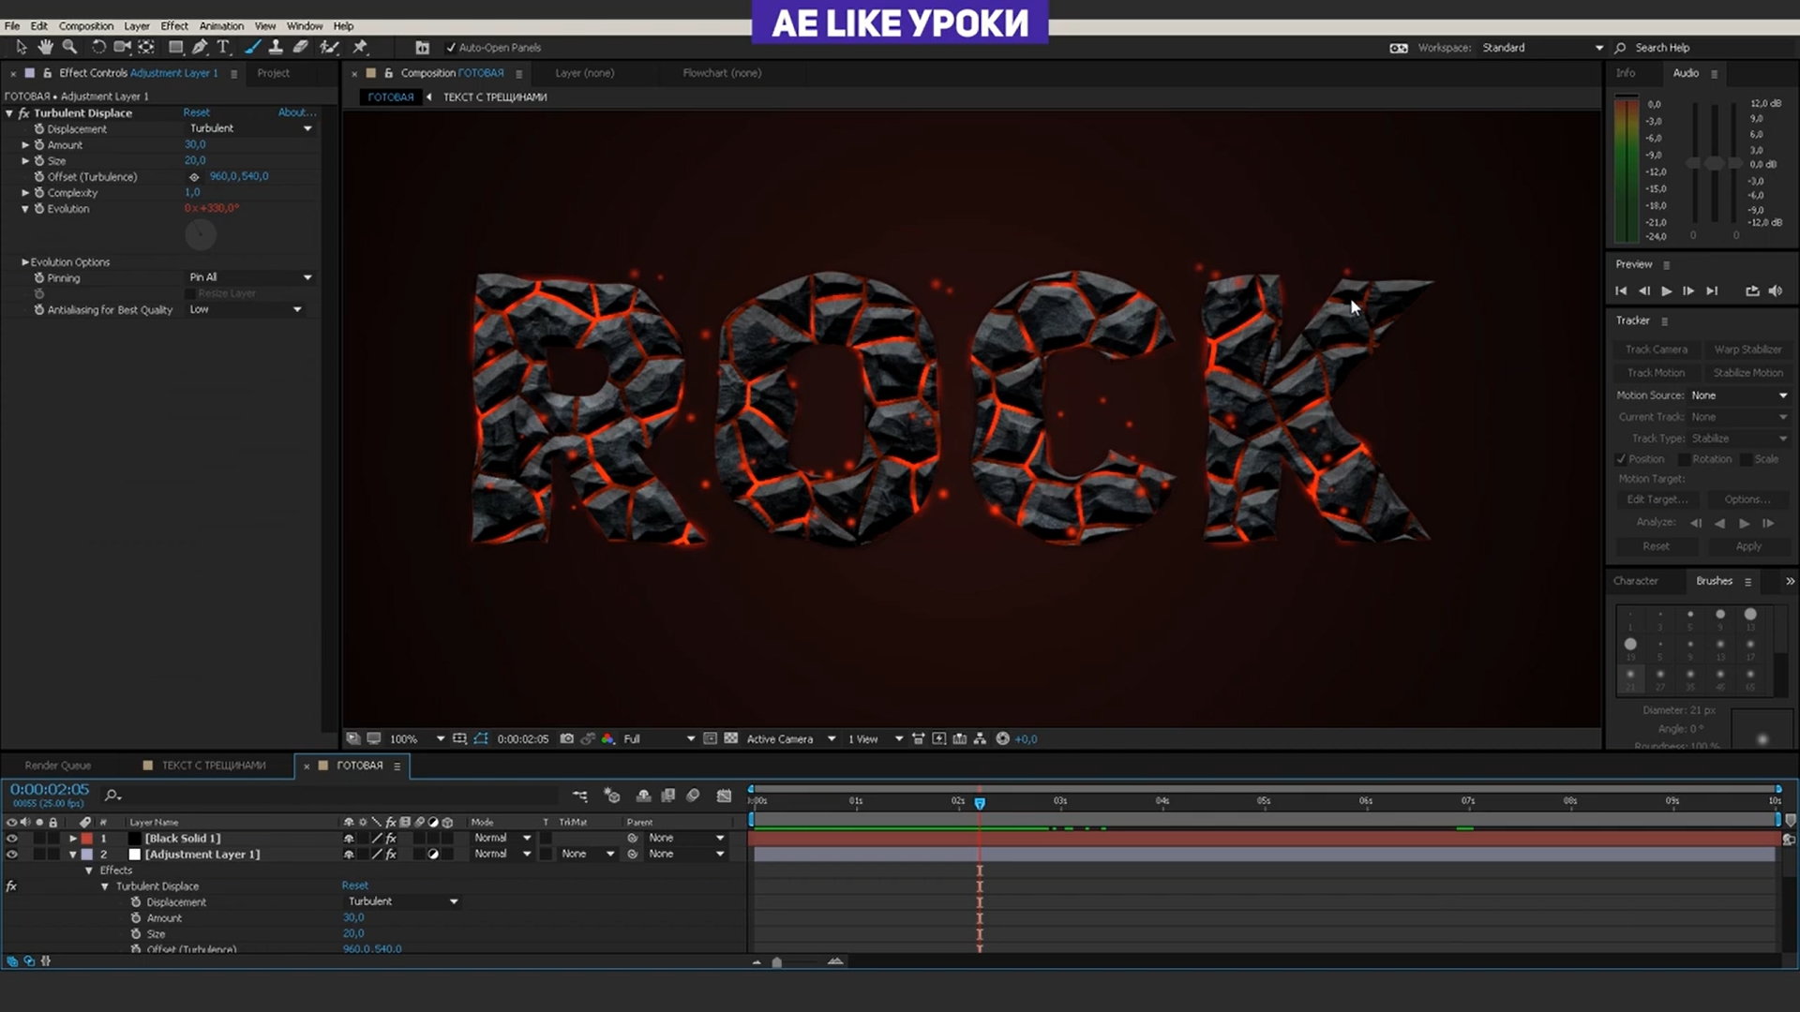Select the Clone Stamp tool
This screenshot has width=1800, height=1012.
click(276, 47)
